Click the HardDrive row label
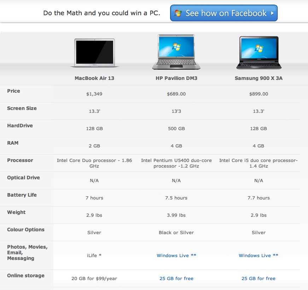The height and width of the screenshot is (290, 308). point(20,126)
